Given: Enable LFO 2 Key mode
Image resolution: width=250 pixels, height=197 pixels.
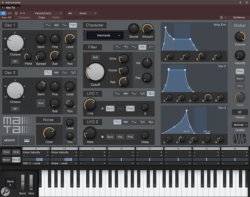Looking at the screenshot, I should coord(120,137).
